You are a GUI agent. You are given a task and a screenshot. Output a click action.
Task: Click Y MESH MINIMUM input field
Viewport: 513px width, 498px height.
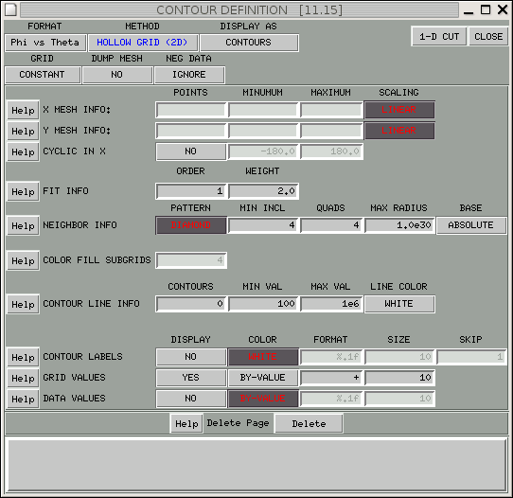[x=263, y=131]
